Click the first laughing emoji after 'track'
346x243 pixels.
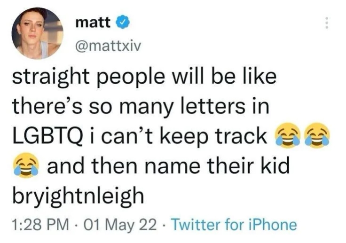tap(287, 135)
